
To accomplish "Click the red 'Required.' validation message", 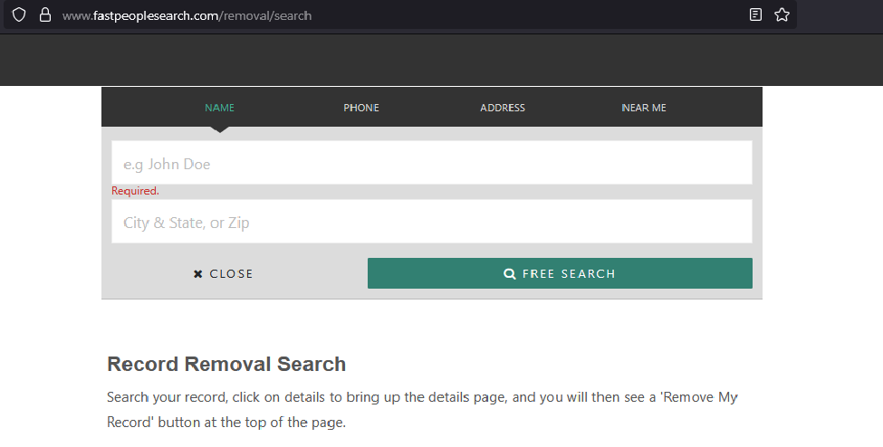I will (x=135, y=191).
